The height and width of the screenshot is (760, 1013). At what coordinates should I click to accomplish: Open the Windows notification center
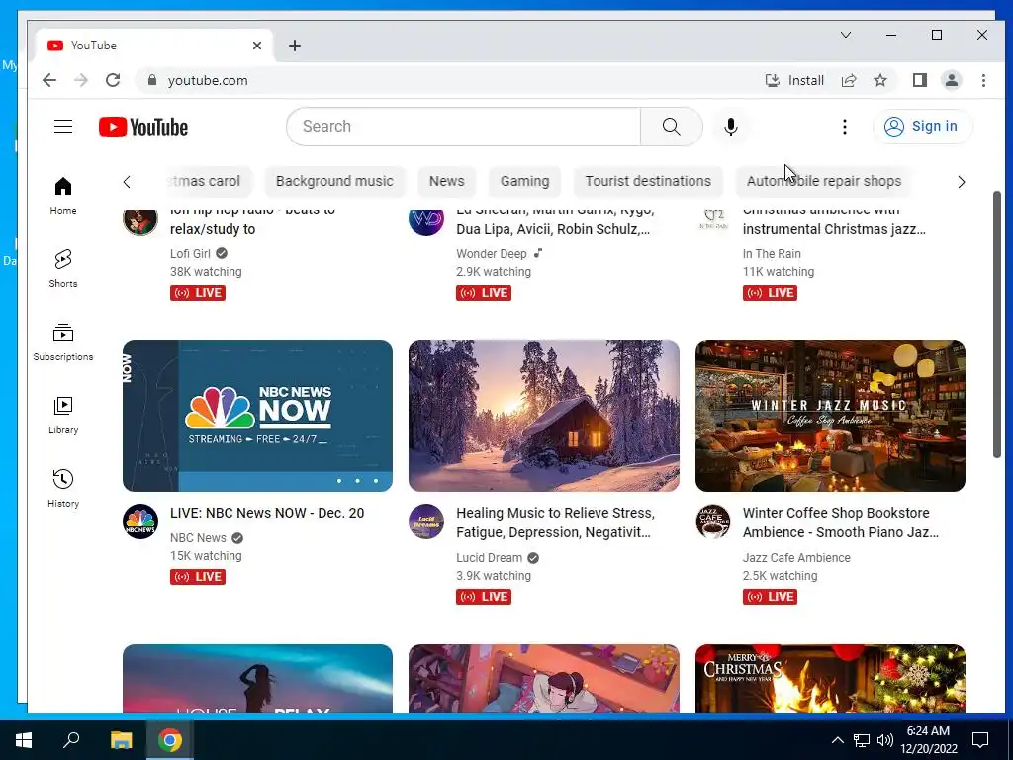(980, 740)
